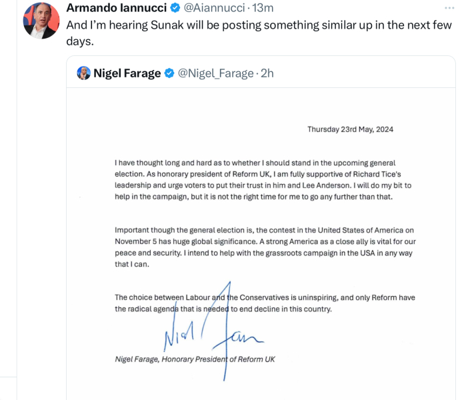Click Armando Iannucci's blue verified badge

tap(175, 8)
